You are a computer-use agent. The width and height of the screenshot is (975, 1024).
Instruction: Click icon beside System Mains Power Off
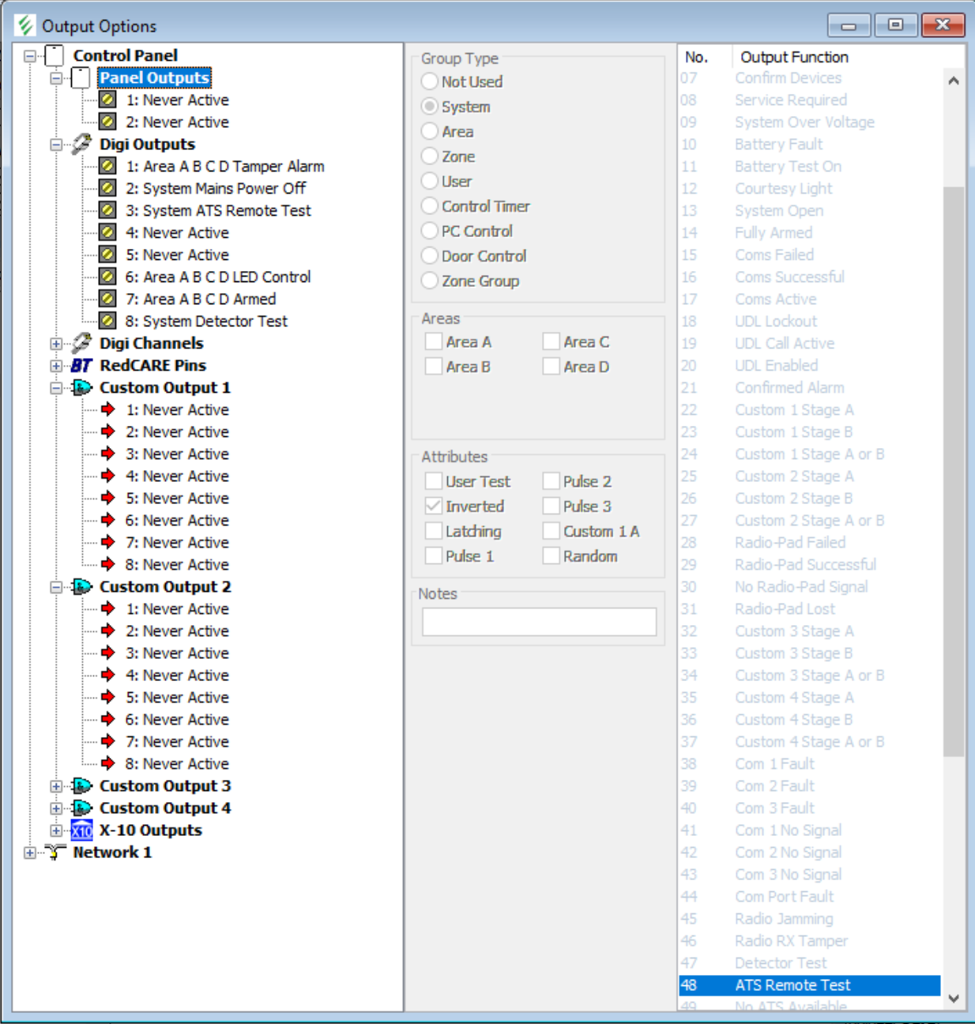[x=108, y=189]
